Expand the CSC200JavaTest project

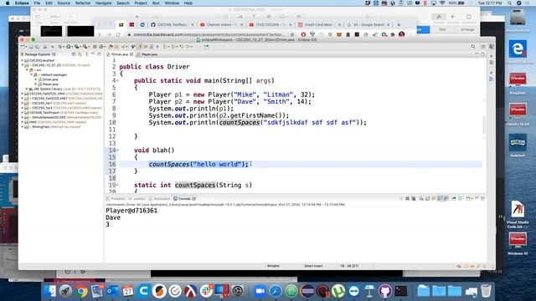tap(23, 60)
